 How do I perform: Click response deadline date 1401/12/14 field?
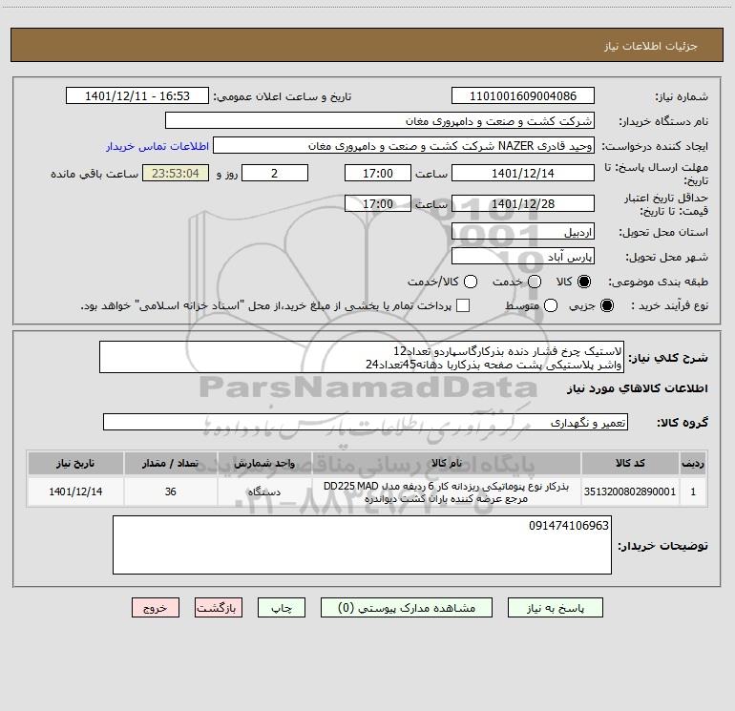(523, 174)
